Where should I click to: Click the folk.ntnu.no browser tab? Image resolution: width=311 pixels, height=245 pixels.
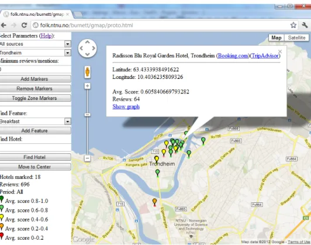coord(37,14)
